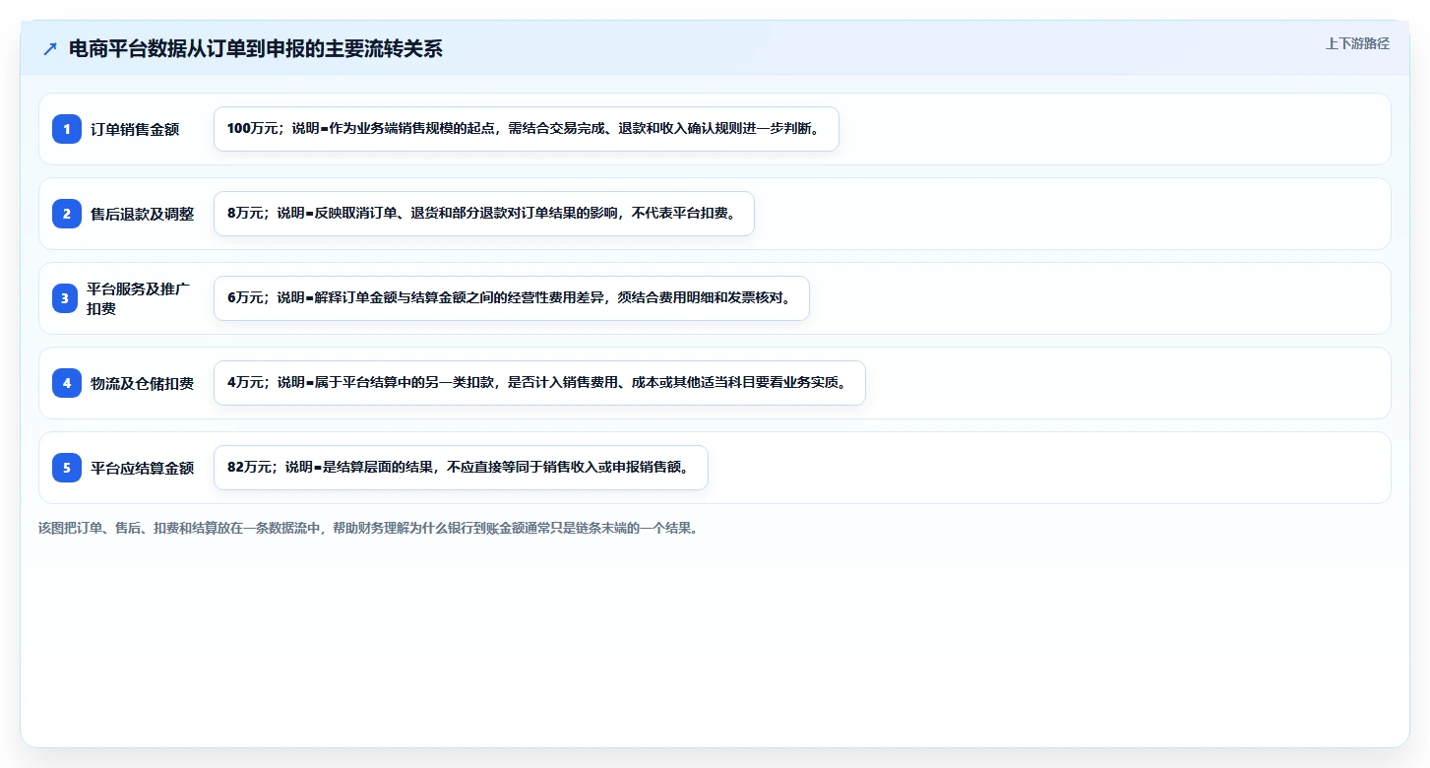The height and width of the screenshot is (768, 1430).
Task: Select the 订单销售金额 step label
Action: [x=135, y=129]
